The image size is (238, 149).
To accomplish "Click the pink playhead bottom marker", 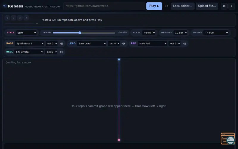I will pos(119,140).
